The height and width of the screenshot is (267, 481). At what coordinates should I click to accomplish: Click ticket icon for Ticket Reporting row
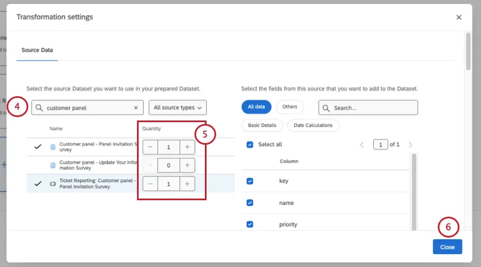(53, 184)
